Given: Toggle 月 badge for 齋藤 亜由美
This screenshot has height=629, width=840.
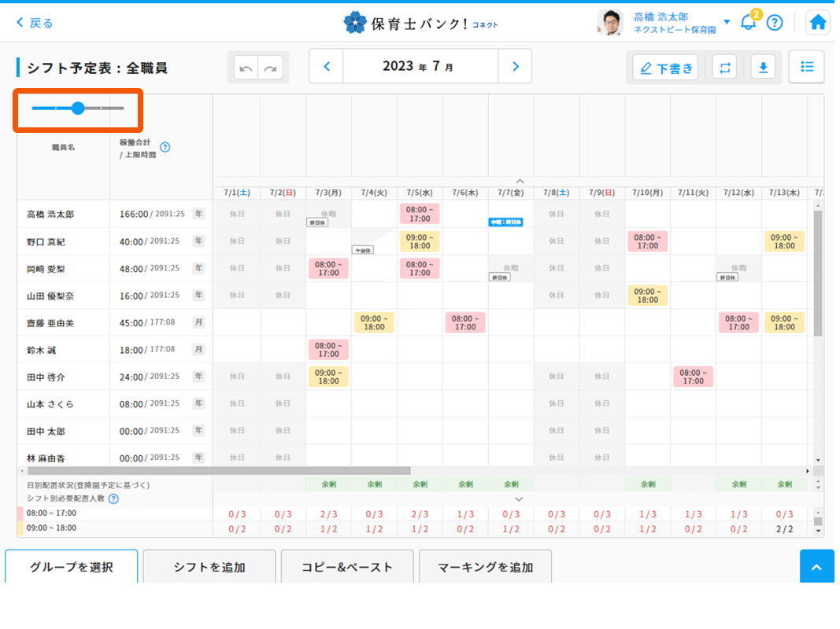Looking at the screenshot, I should 198,322.
